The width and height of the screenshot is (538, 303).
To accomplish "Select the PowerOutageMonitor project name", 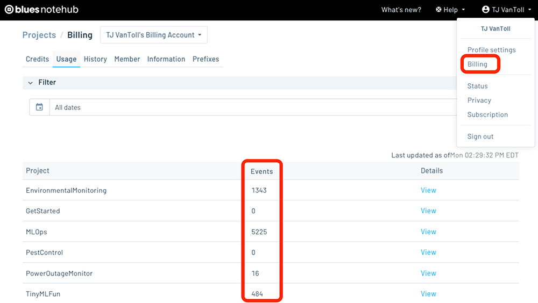I will [x=59, y=273].
